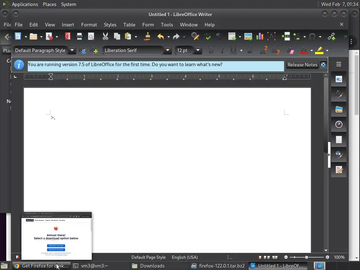Screen dimensions: 360x270
Task: Insert a hyperlink
Action: click(x=331, y=36)
